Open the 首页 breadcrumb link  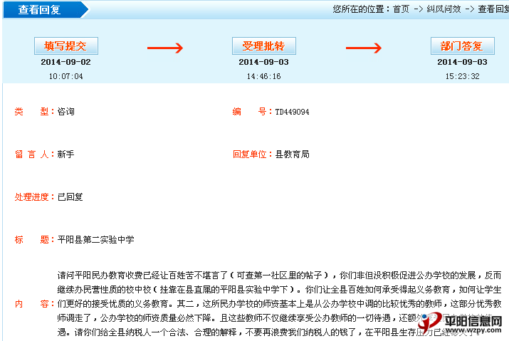tap(402, 9)
